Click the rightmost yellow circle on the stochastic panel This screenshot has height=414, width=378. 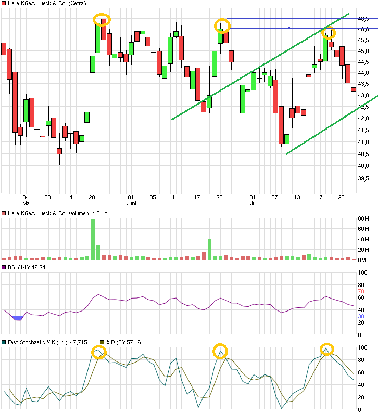(326, 350)
